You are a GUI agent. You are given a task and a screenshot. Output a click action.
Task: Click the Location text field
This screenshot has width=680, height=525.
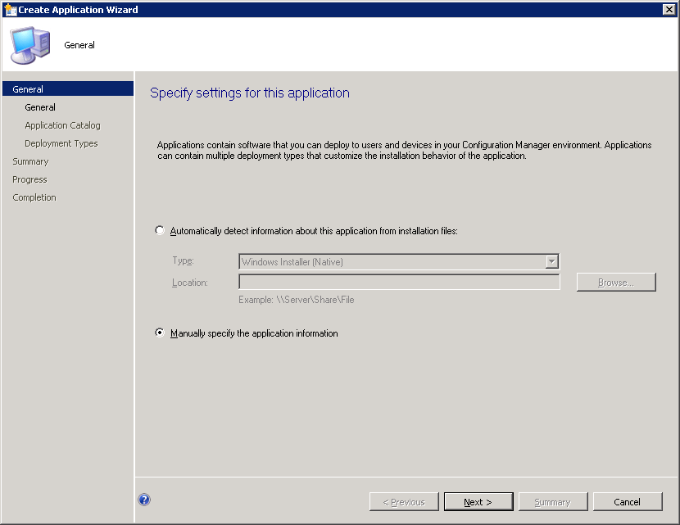tap(399, 283)
